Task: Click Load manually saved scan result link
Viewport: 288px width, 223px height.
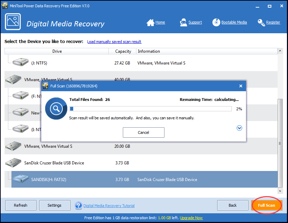Action: pos(114,42)
